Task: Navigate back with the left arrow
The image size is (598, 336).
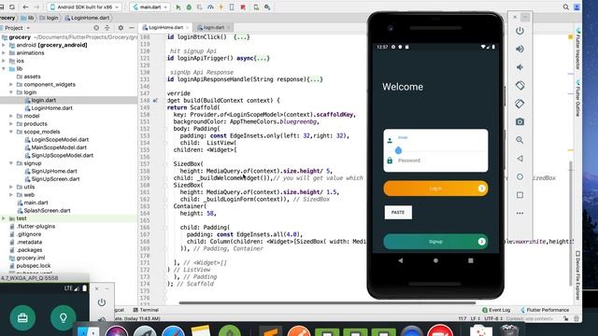Action: 25,7
